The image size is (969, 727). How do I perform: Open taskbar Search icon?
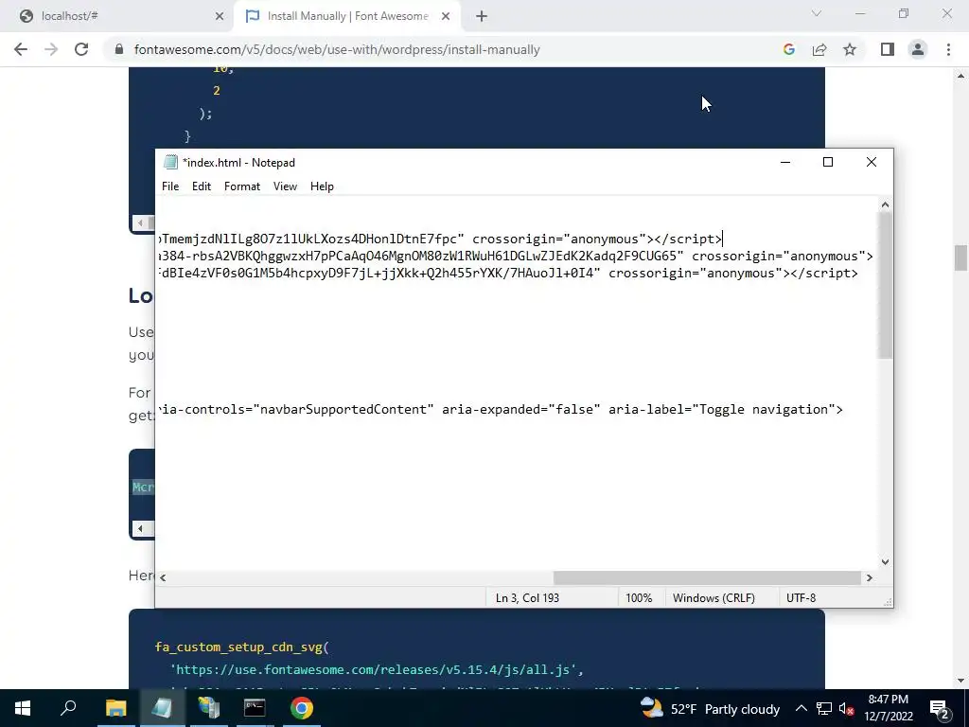[x=68, y=708]
